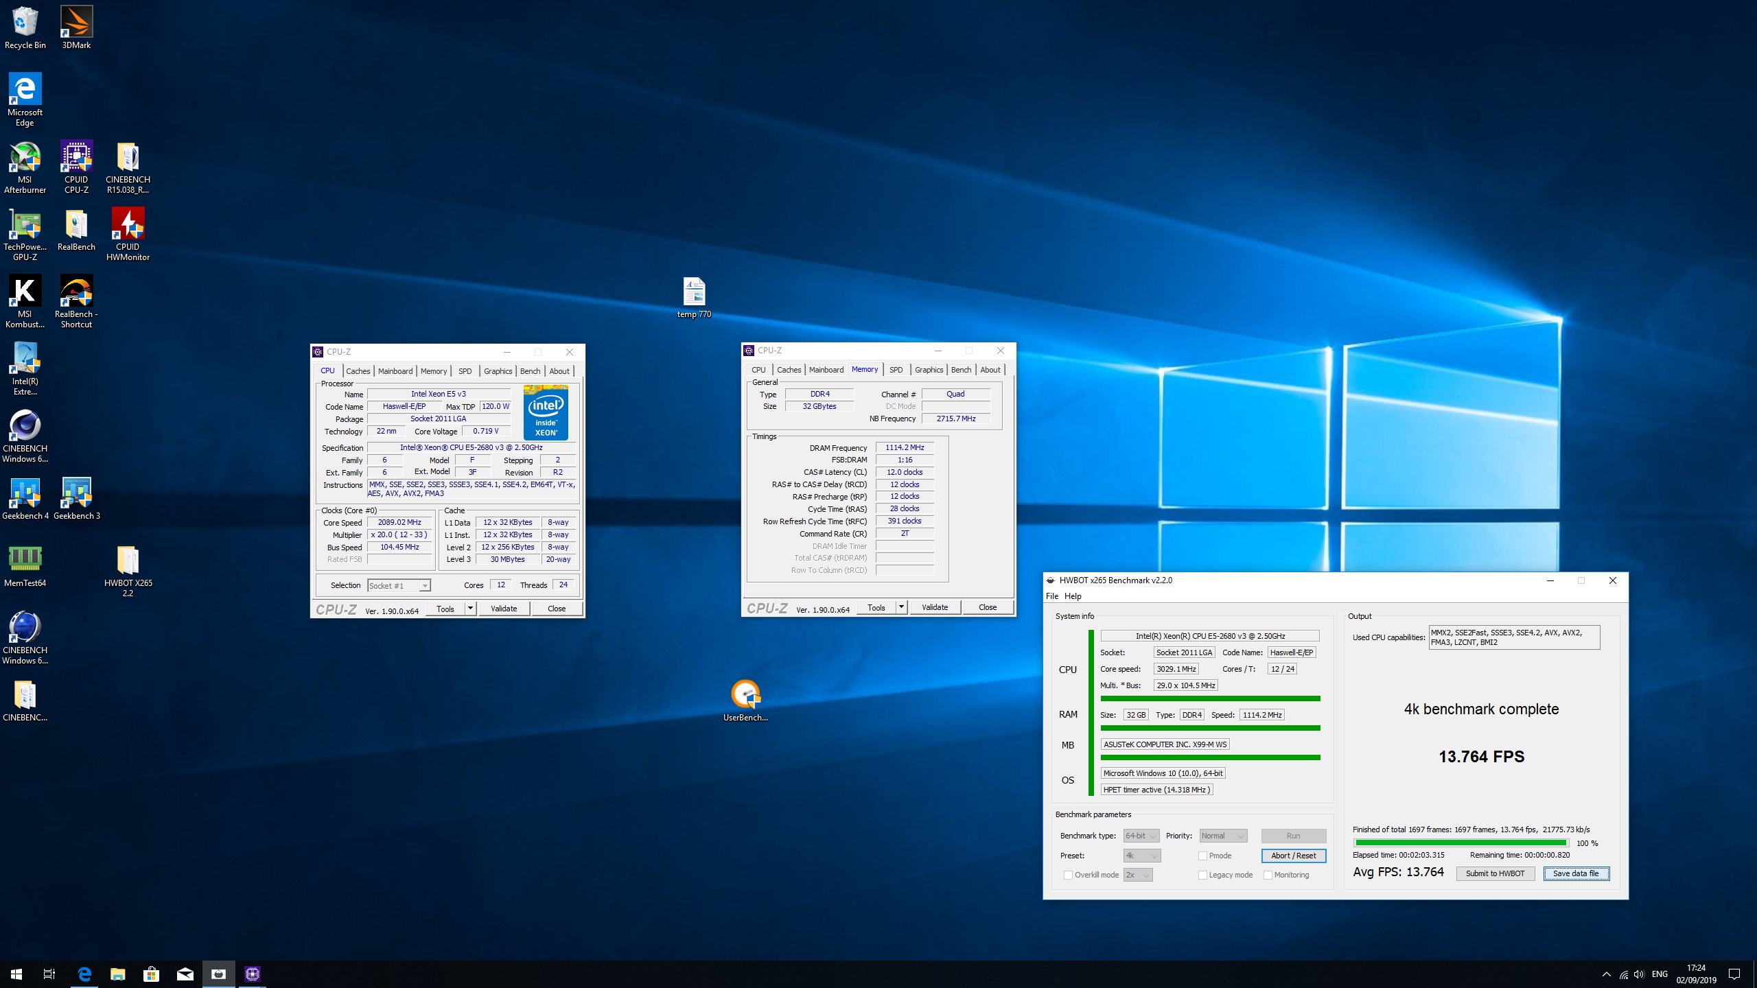Viewport: 1757px width, 988px height.
Task: Open Graphics tab in right CPU-Z window
Action: [x=929, y=370]
